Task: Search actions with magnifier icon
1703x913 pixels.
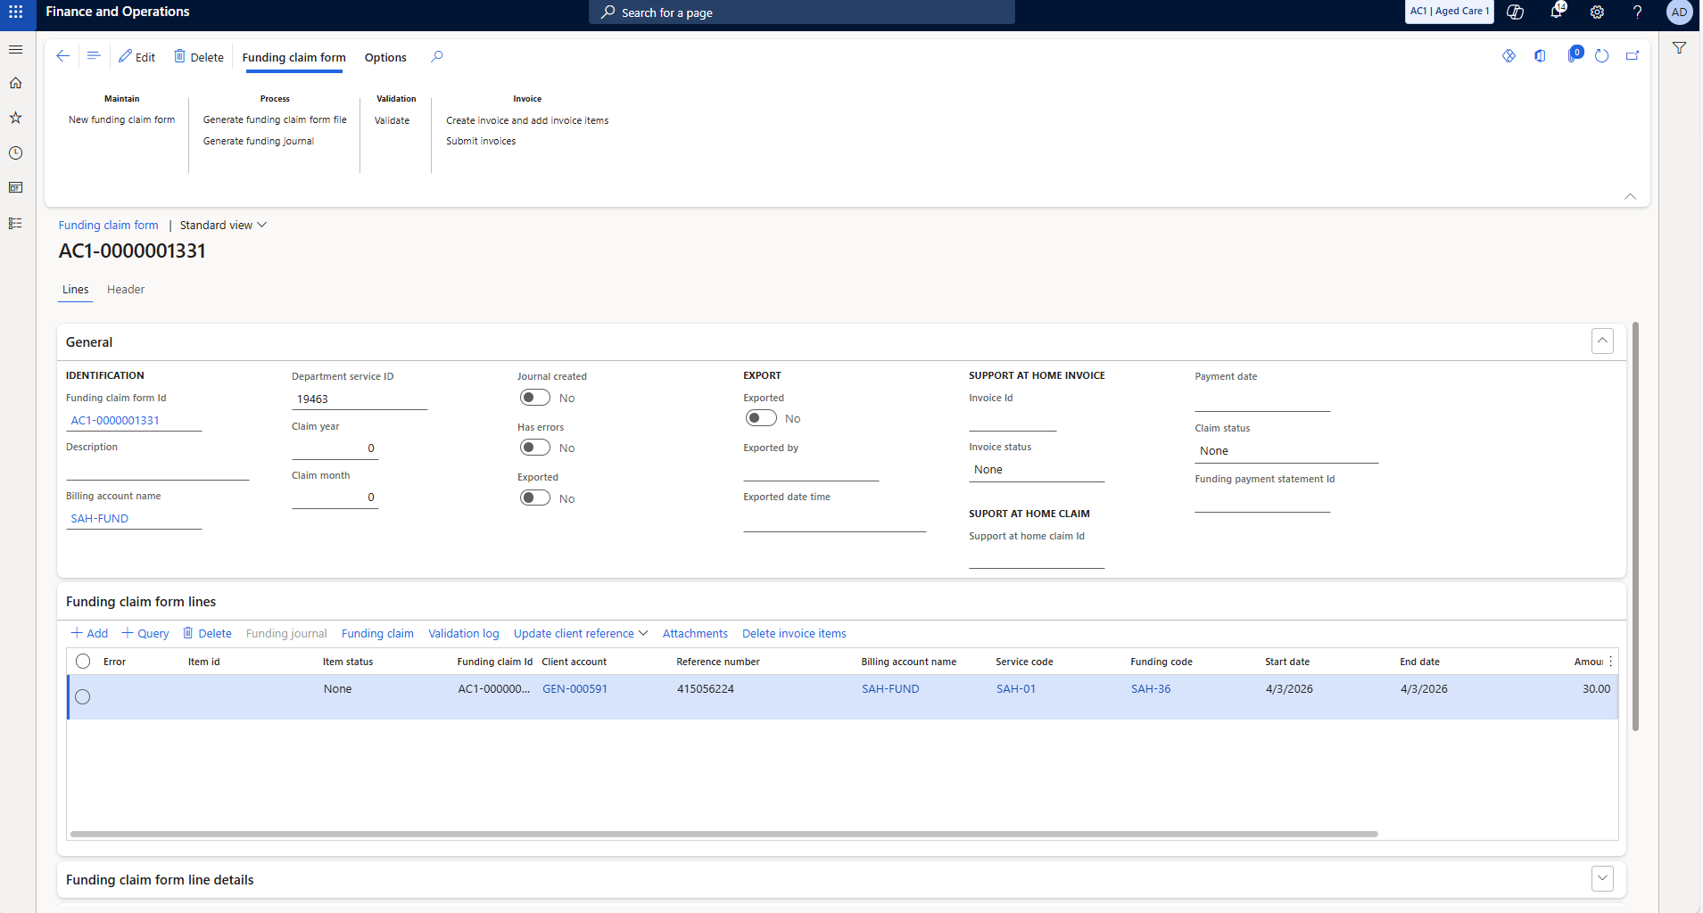Action: [x=437, y=56]
